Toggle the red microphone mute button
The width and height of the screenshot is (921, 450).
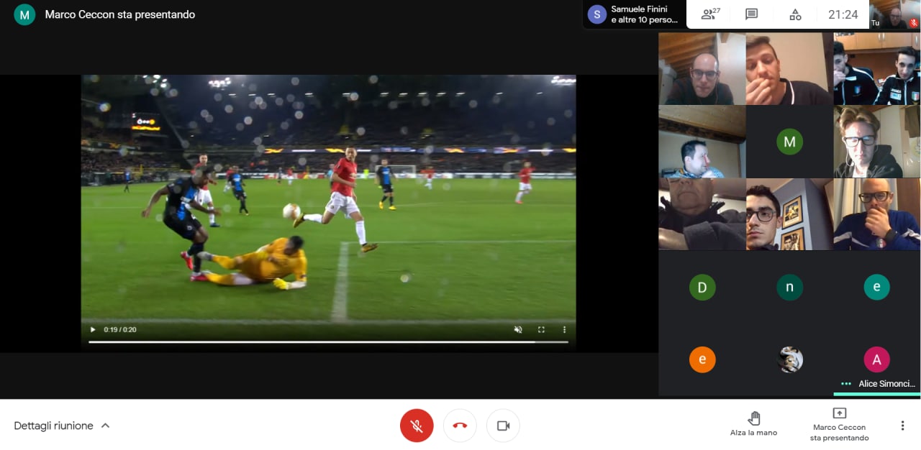tap(417, 426)
